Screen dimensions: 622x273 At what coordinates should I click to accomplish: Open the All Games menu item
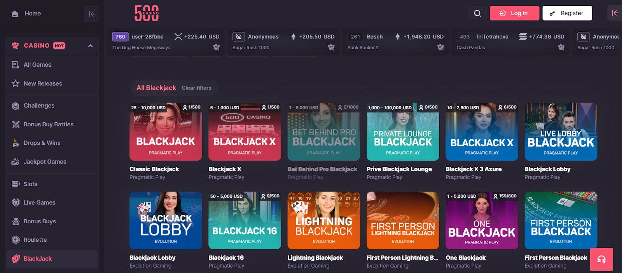click(37, 65)
